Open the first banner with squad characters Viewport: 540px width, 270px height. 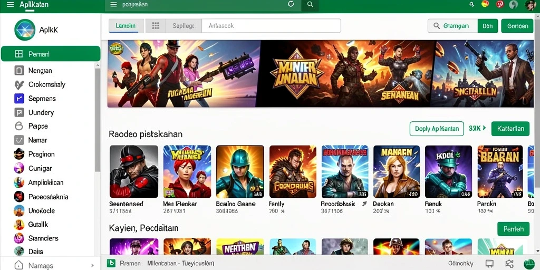click(184, 74)
